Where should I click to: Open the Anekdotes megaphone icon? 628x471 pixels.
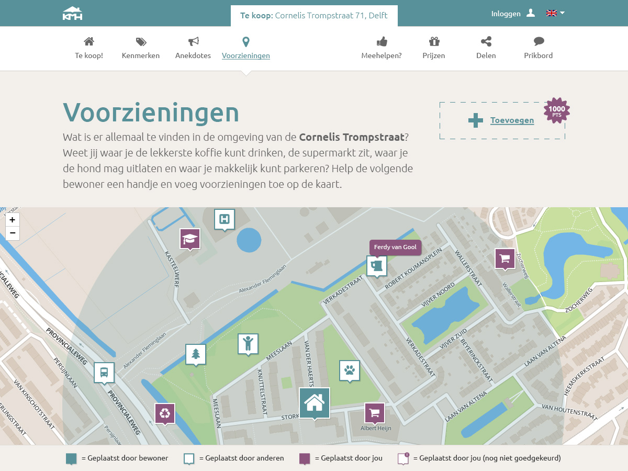193,41
